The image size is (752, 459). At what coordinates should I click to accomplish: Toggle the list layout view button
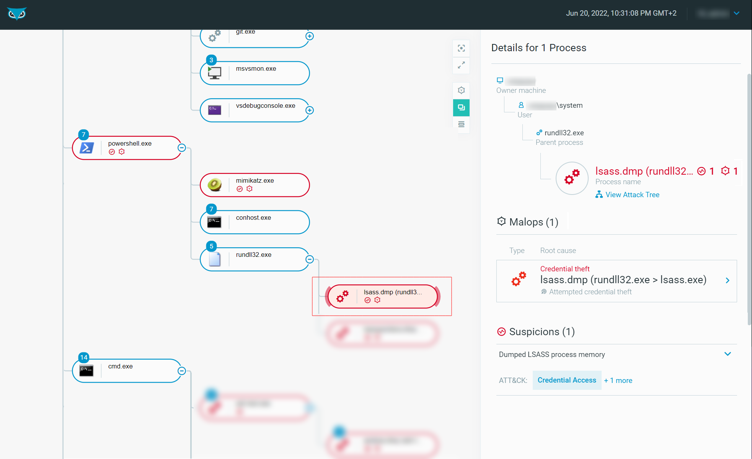461,124
